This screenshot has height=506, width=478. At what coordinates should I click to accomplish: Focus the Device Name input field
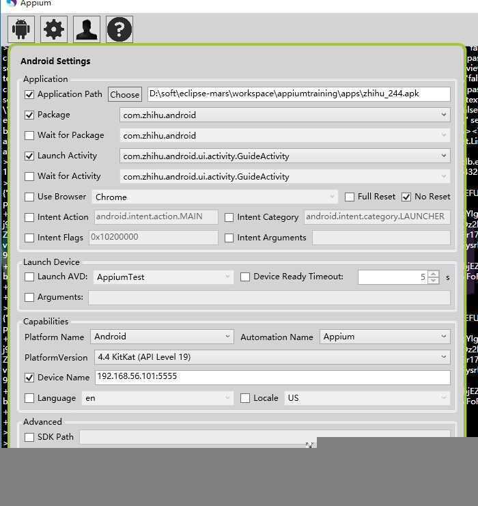(272, 377)
